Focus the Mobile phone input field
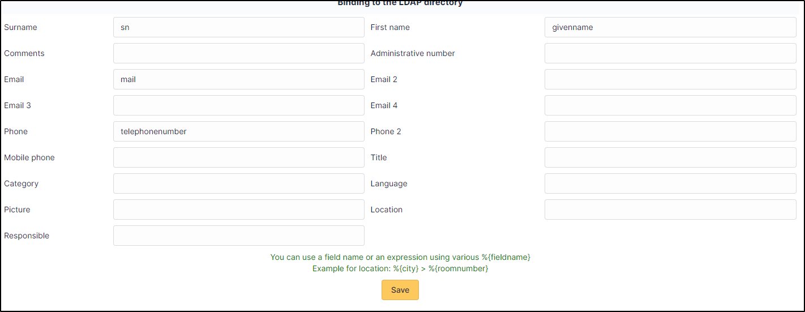The width and height of the screenshot is (805, 312). pyautogui.click(x=239, y=157)
